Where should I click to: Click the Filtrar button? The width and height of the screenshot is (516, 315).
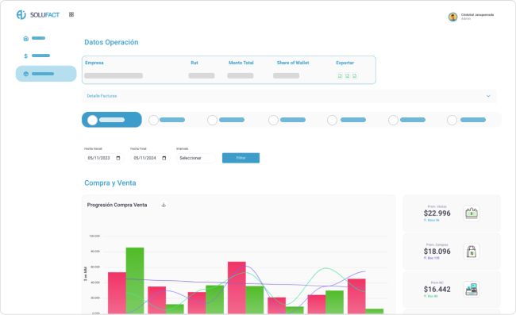241,158
